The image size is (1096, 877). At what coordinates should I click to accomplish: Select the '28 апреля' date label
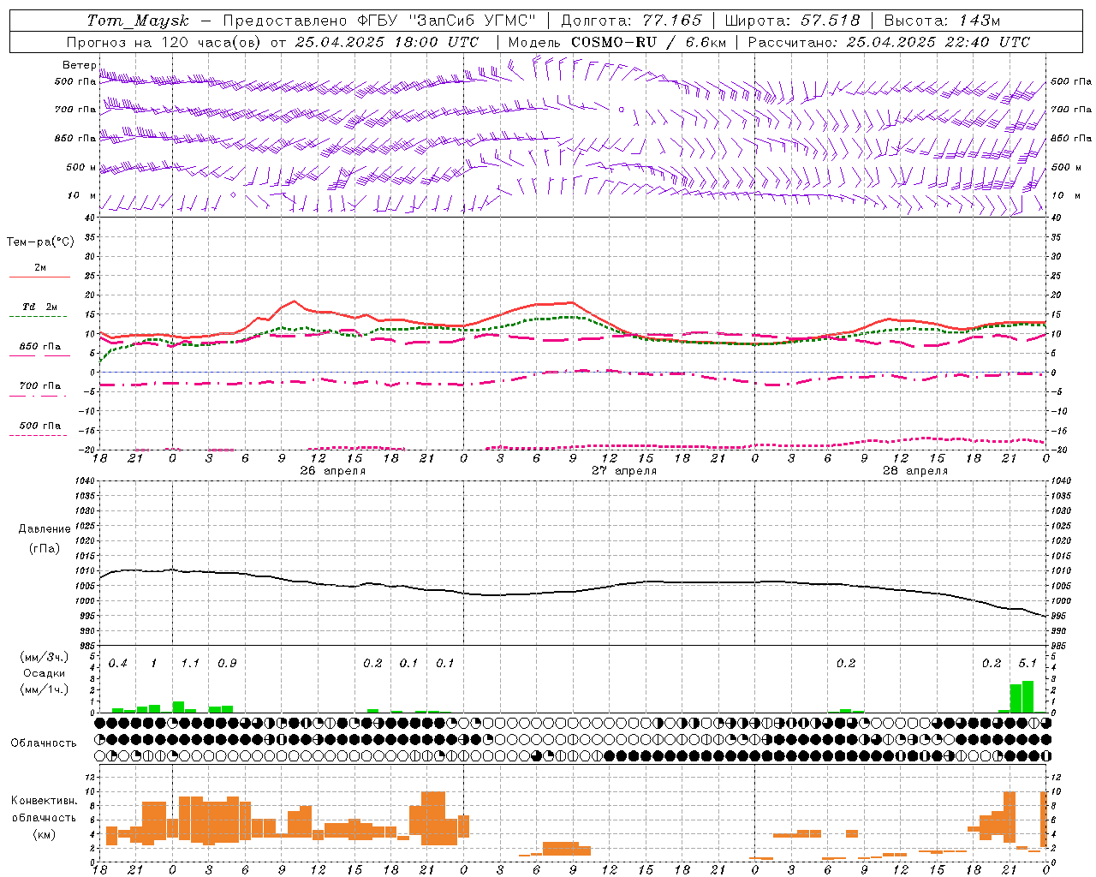point(915,471)
